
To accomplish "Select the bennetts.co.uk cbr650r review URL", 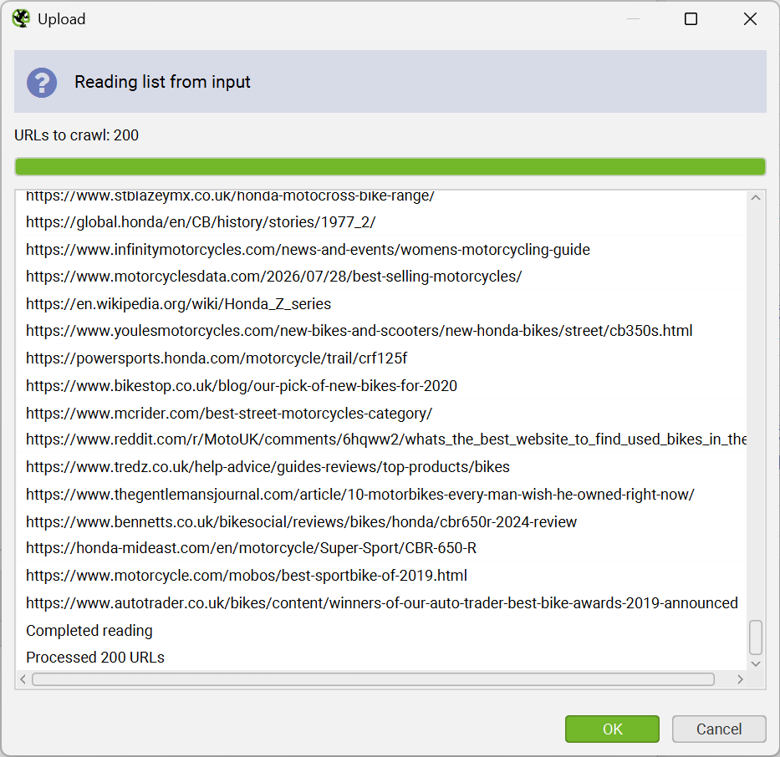I will coord(301,522).
